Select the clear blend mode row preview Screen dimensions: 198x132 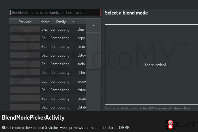[25, 29]
